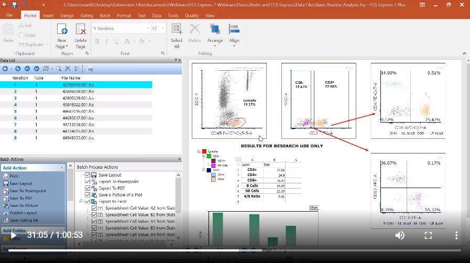470x263 pixels.
Task: Open the New Page dropdown arrow
Action: click(67, 47)
